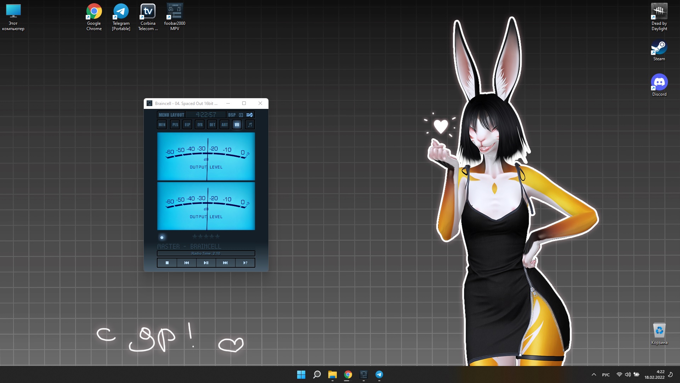Rate the track with five stars
Image resolution: width=680 pixels, height=383 pixels.
coord(217,237)
